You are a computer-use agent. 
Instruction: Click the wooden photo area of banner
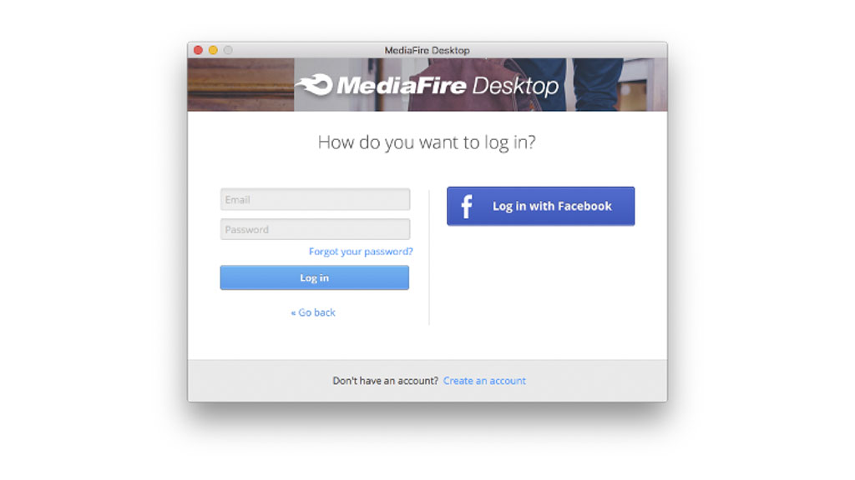click(240, 85)
